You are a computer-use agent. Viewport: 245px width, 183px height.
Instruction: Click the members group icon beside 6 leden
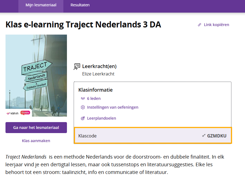point(83,98)
